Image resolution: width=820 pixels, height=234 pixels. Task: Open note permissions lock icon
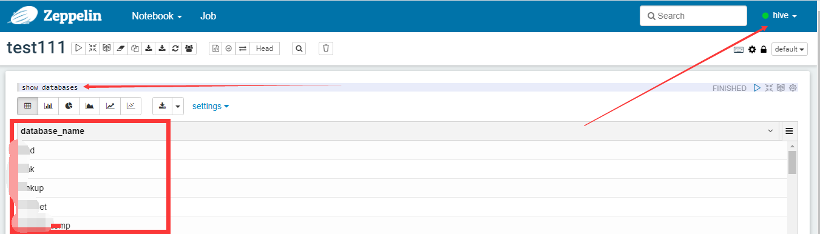[x=764, y=49]
